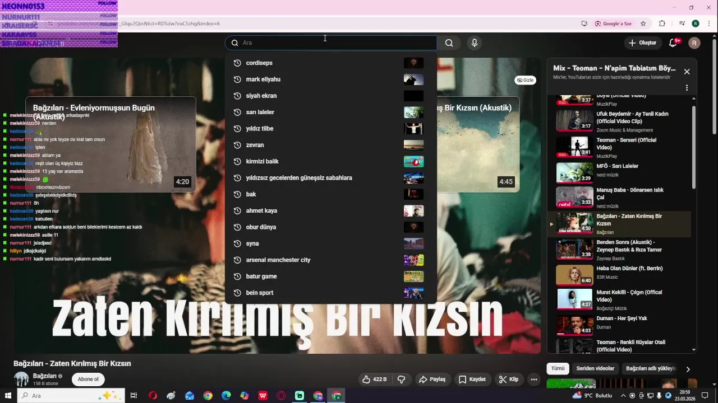Focus the Ara search input field
Image resolution: width=718 pixels, height=403 pixels.
point(331,43)
